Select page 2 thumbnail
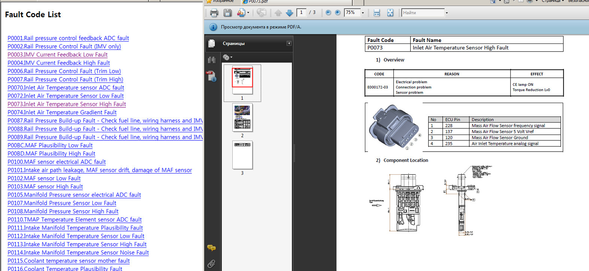The width and height of the screenshot is (589, 271). tap(242, 118)
